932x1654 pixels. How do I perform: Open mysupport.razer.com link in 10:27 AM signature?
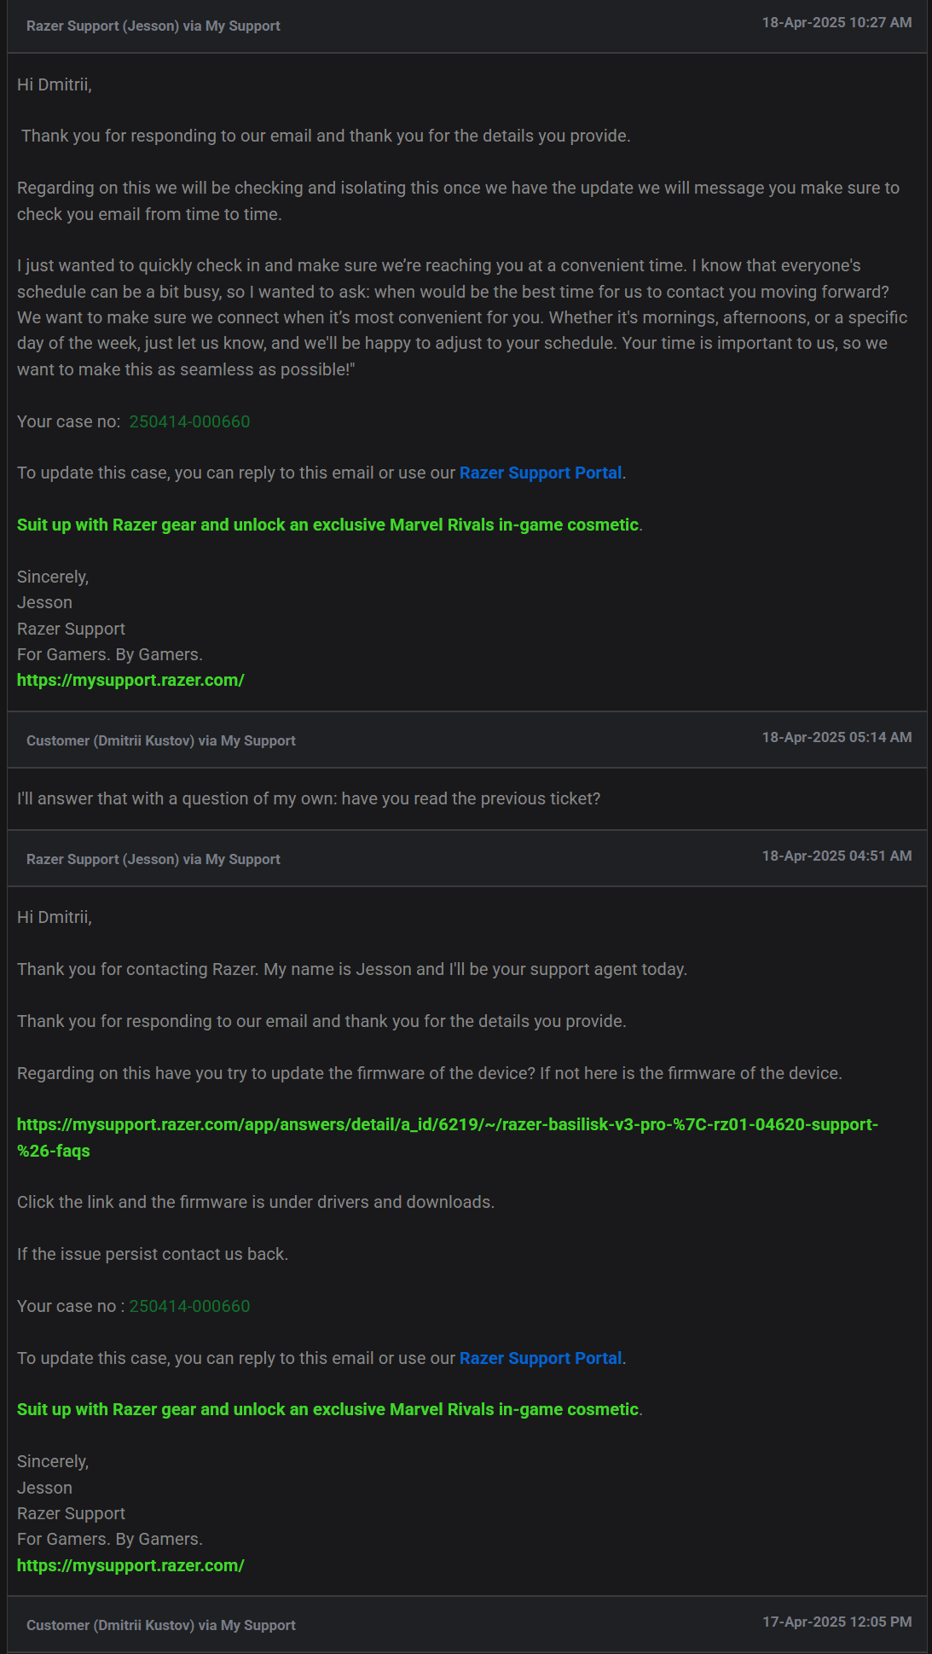tap(130, 680)
